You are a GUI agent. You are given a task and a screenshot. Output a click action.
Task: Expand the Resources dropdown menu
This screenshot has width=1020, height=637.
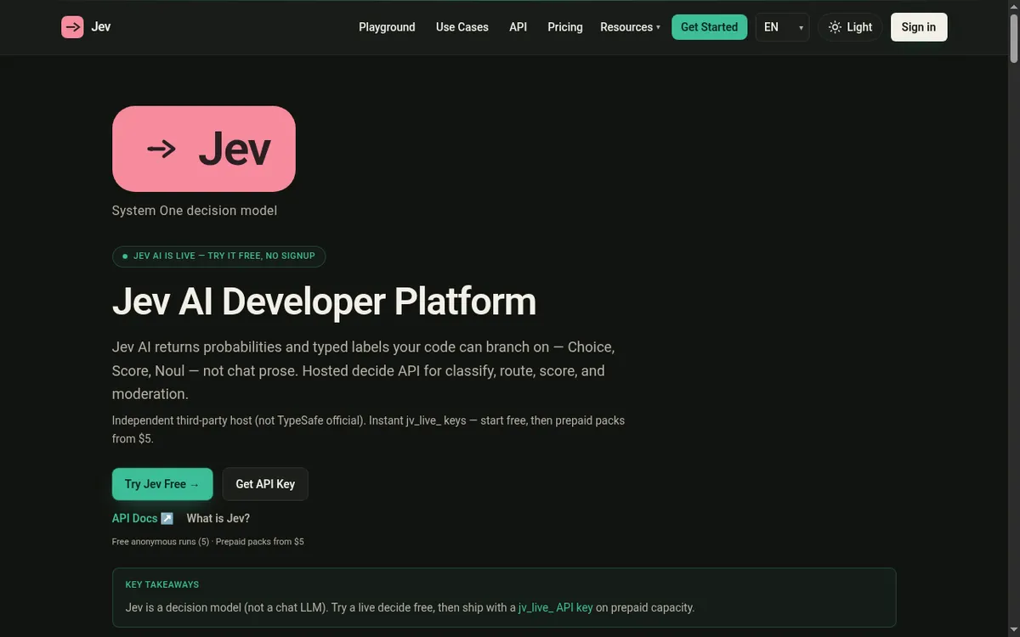(630, 27)
